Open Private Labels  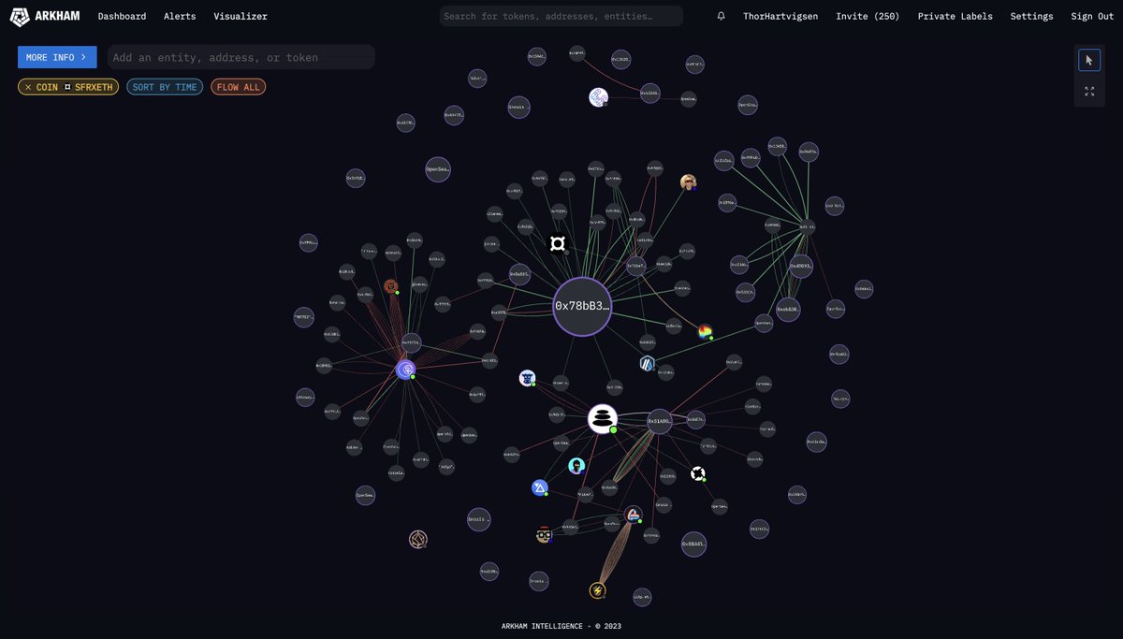(x=955, y=16)
